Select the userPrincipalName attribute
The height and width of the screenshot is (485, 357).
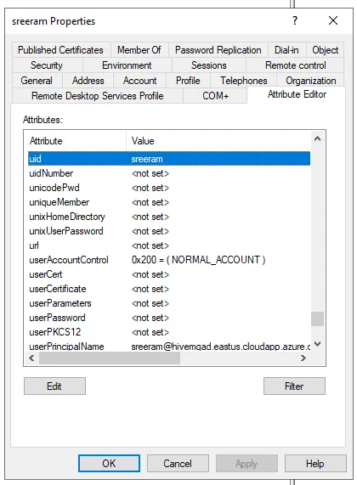pos(169,347)
